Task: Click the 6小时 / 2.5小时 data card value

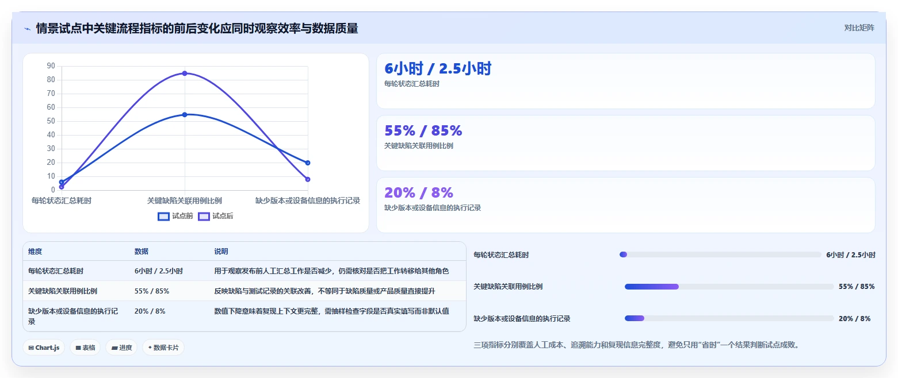Action: 438,69
